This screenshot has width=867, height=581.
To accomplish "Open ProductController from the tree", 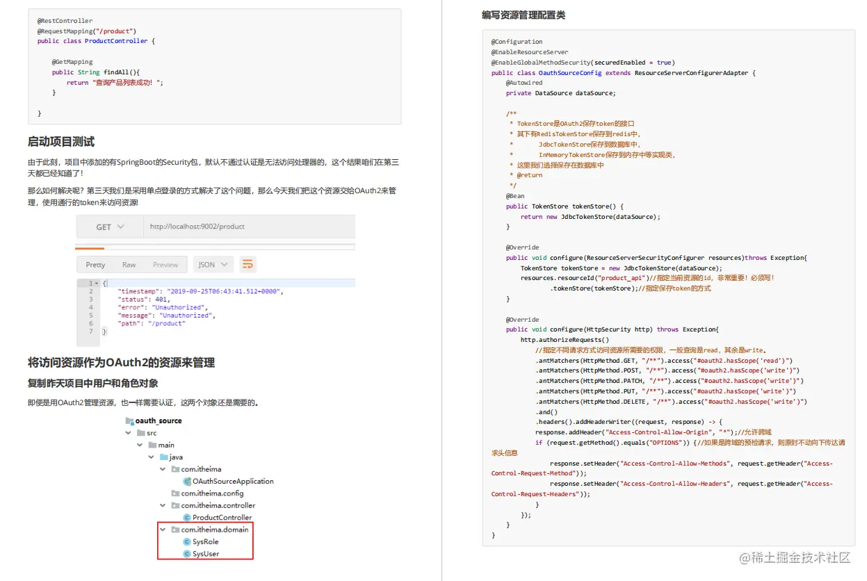I will [220, 517].
